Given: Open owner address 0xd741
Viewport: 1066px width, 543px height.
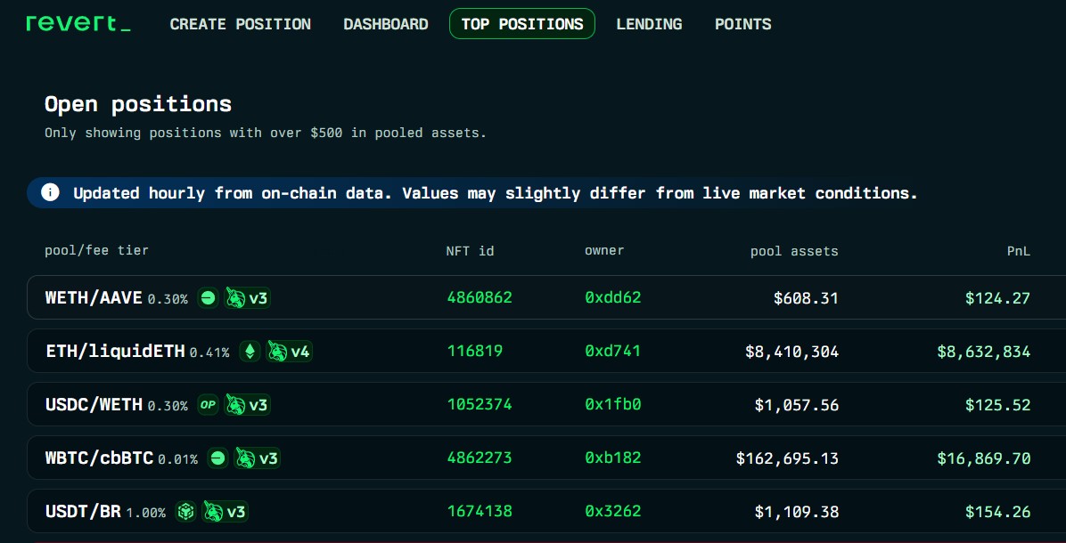Looking at the screenshot, I should 612,352.
